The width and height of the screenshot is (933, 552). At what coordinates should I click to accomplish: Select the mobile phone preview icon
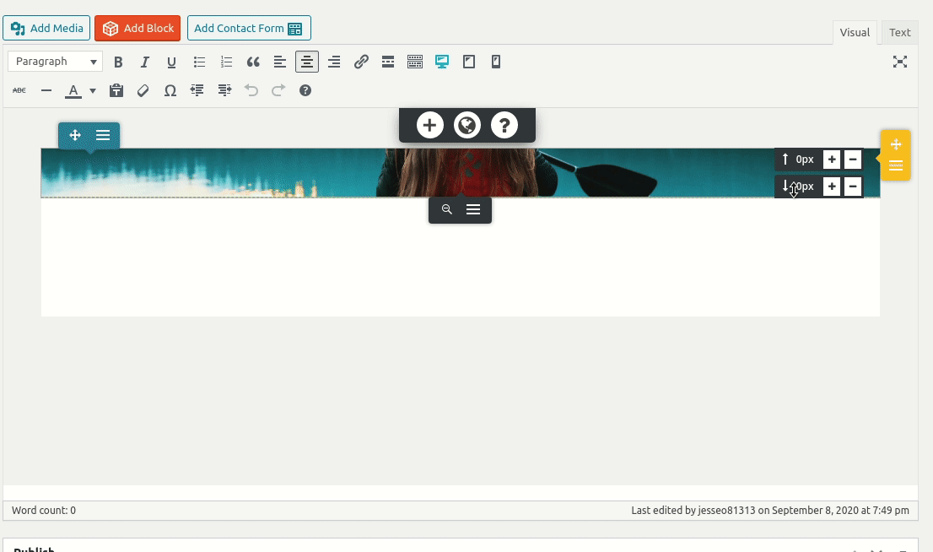click(x=496, y=62)
